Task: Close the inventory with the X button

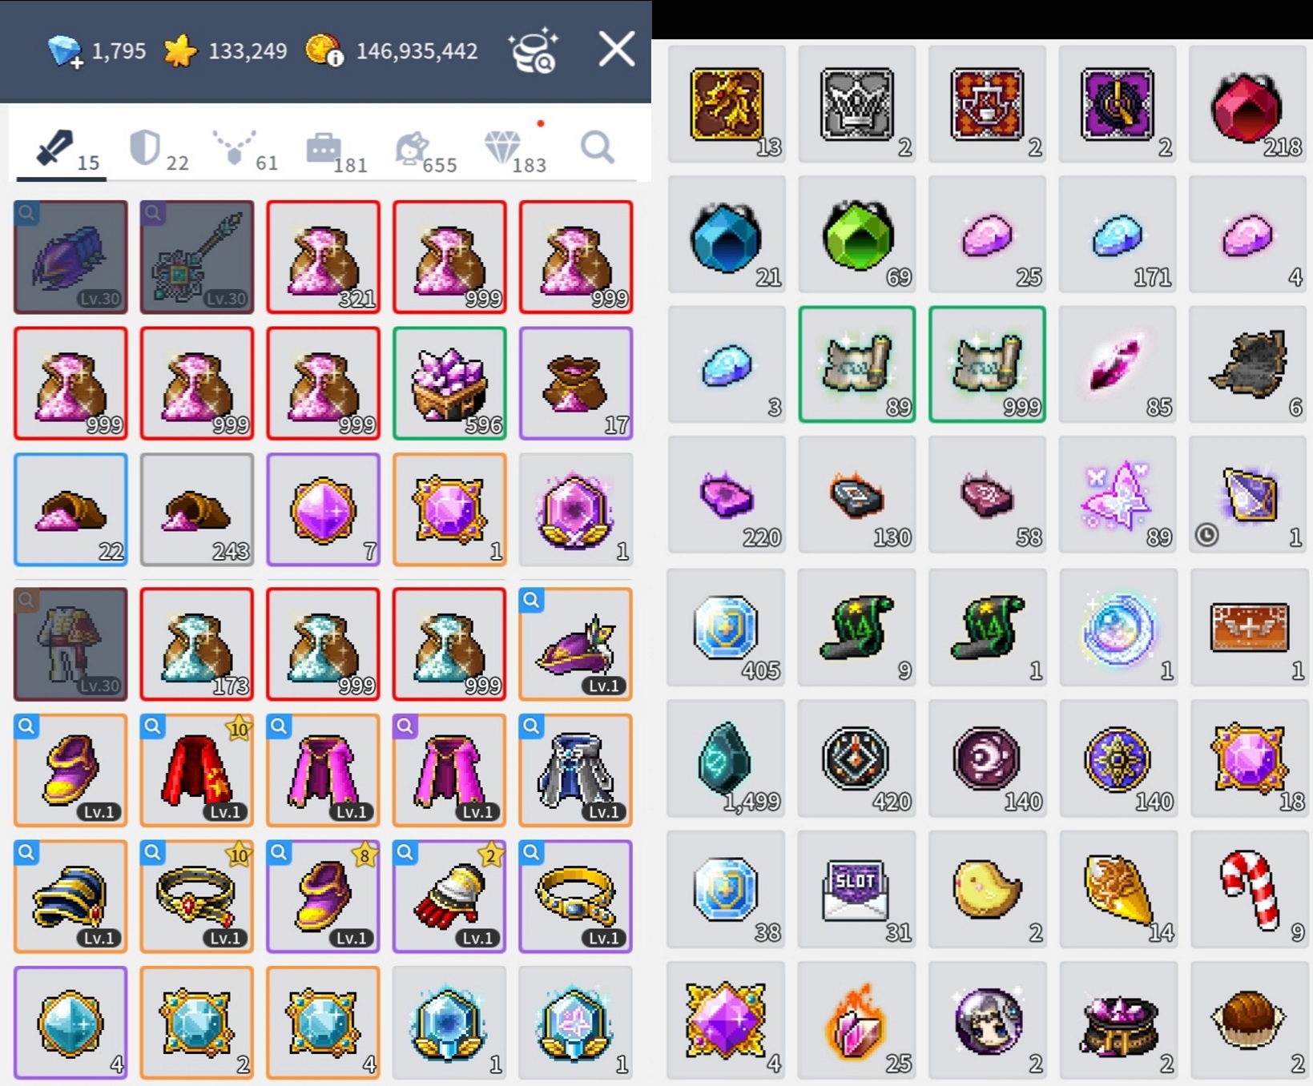Action: 617,50
